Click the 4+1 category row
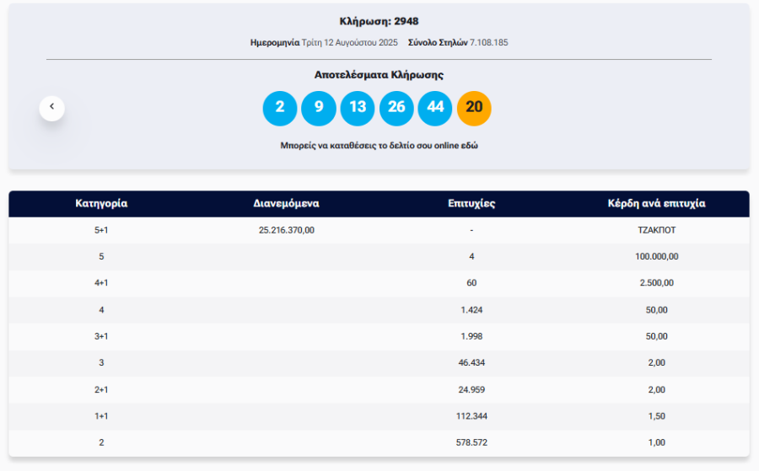Image resolution: width=759 pixels, height=471 pixels. click(101, 283)
